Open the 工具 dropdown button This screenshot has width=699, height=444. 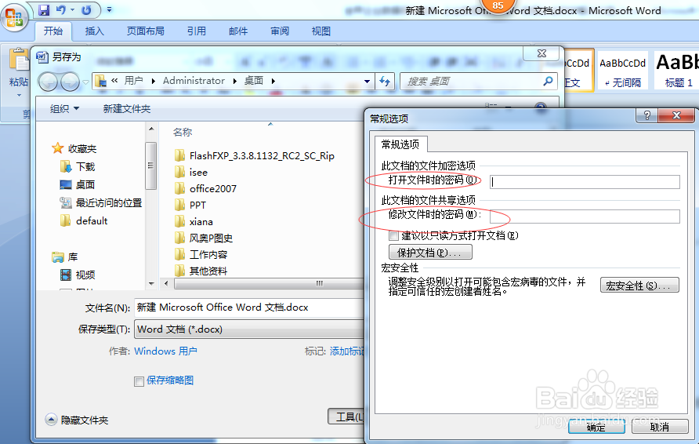[x=347, y=417]
